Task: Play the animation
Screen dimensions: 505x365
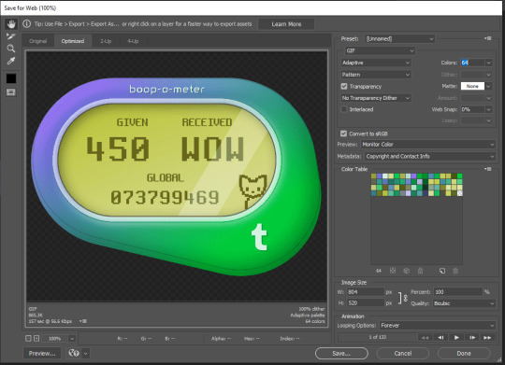Action: (x=456, y=337)
